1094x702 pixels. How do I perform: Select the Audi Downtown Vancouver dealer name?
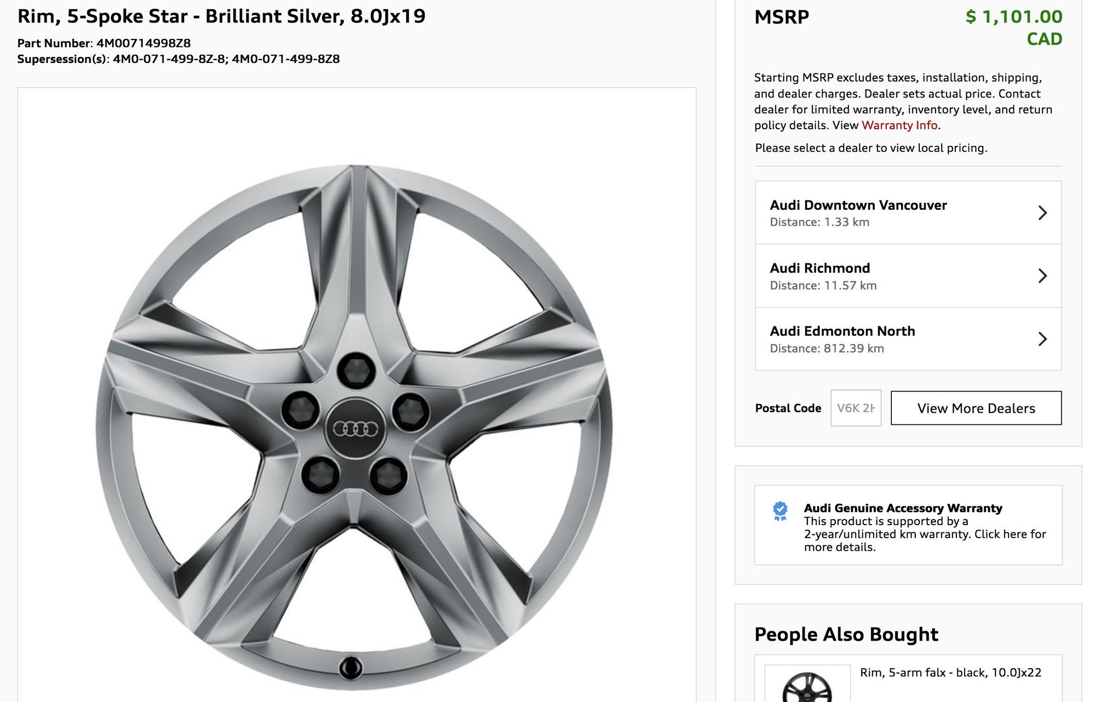pyautogui.click(x=858, y=205)
